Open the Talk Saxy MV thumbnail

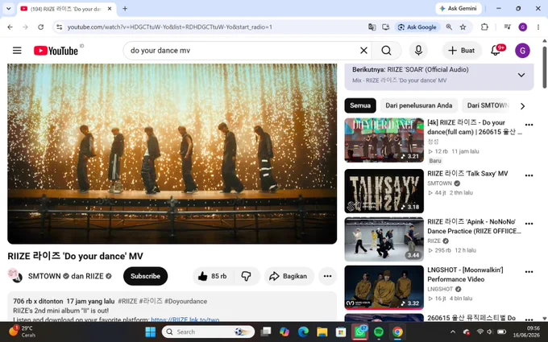pos(384,191)
